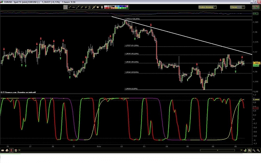Viewport: 261px width, 163px height.
Task: Click the 'Fév' date label on time axis
Action: point(99,146)
